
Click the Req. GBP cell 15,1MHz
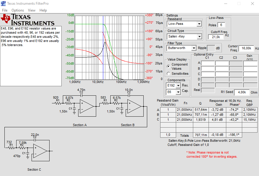pyautogui.click(x=250, y=120)
